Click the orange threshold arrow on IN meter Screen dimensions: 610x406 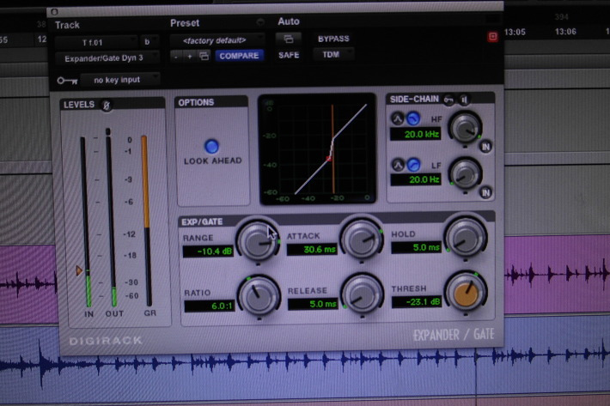[79, 270]
